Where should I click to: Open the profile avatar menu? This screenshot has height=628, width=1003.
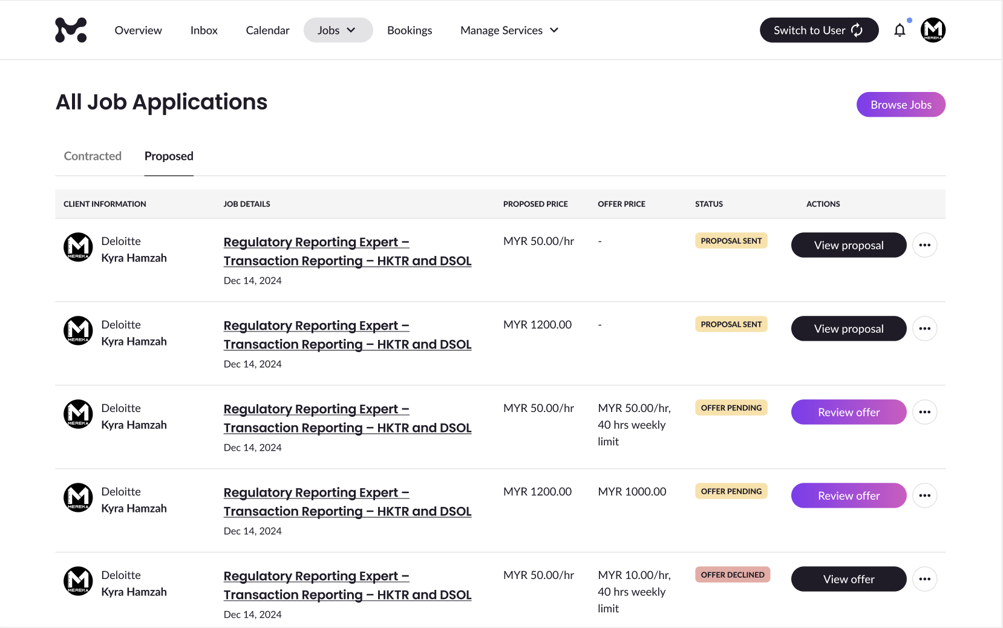click(933, 30)
